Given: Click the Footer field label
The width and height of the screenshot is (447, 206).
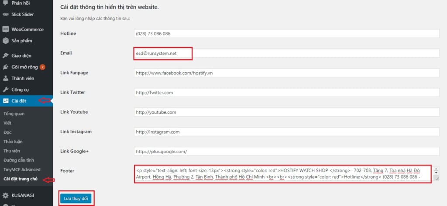Looking at the screenshot, I should (67, 171).
